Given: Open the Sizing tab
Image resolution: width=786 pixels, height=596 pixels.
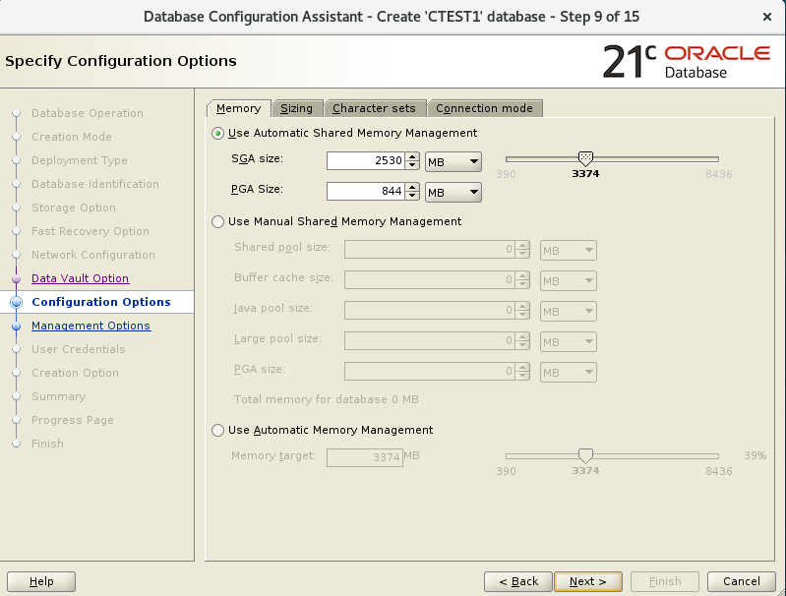Looking at the screenshot, I should pos(297,108).
